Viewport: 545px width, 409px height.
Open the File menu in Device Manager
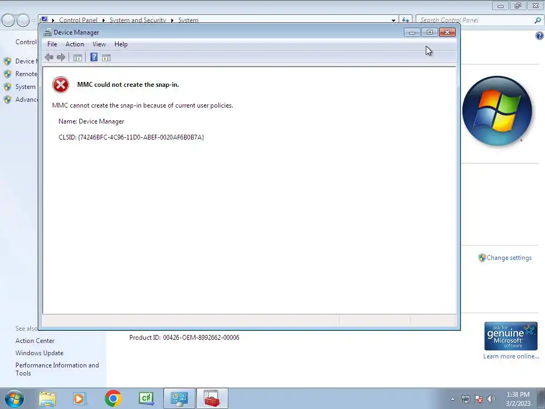(x=52, y=44)
